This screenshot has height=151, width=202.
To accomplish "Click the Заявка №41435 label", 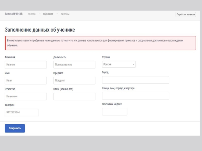I will tap(14, 14).
